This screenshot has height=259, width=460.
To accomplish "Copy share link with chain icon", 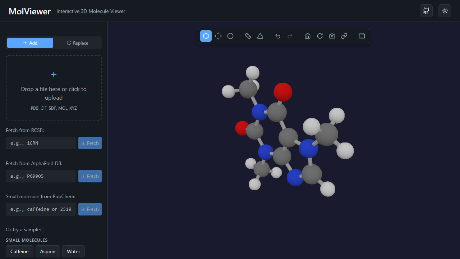I will pyautogui.click(x=344, y=36).
